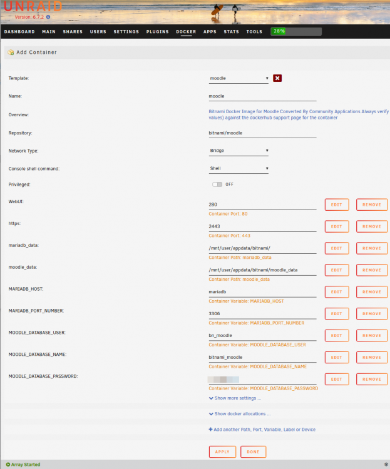The image size is (390, 469).
Task: Click the settings icon in bottom status bar
Action: click(x=386, y=464)
